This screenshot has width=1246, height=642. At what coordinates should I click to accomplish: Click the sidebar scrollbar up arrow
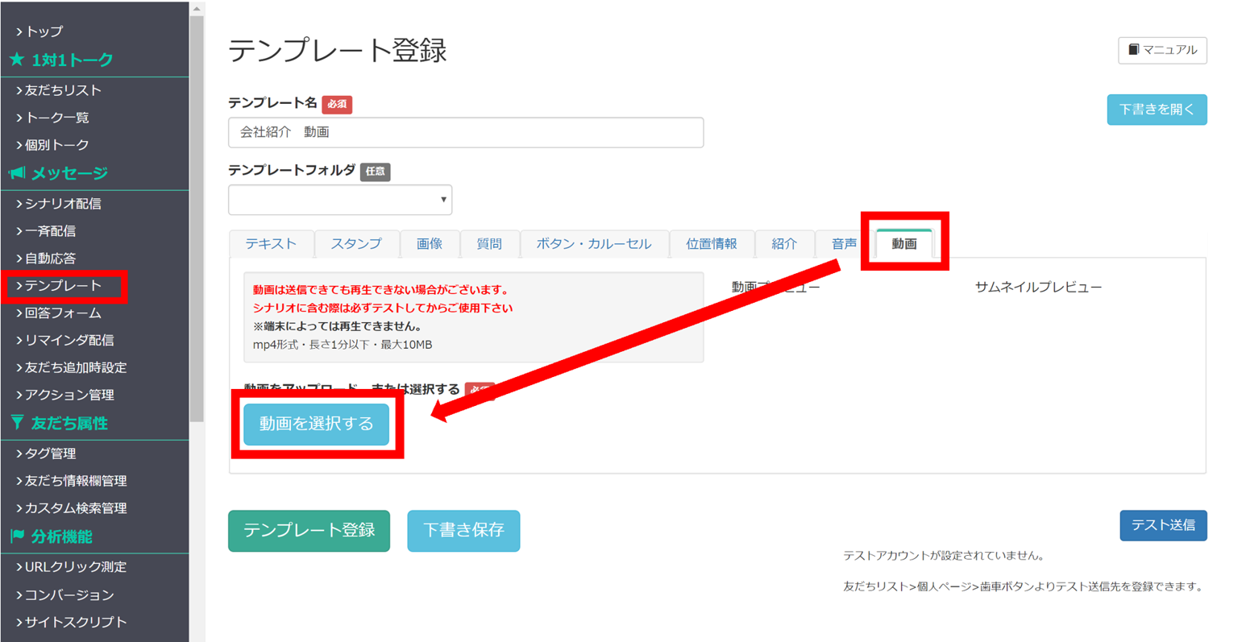[x=197, y=9]
